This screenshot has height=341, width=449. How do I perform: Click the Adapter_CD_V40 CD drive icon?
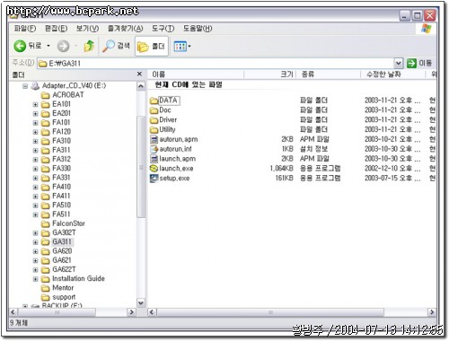35,86
